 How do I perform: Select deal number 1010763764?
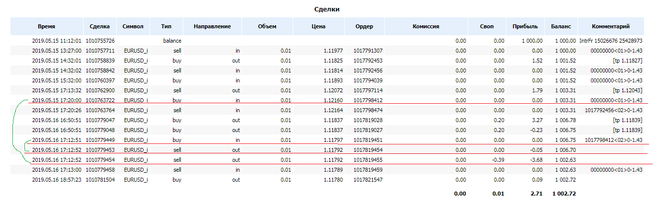coord(100,110)
